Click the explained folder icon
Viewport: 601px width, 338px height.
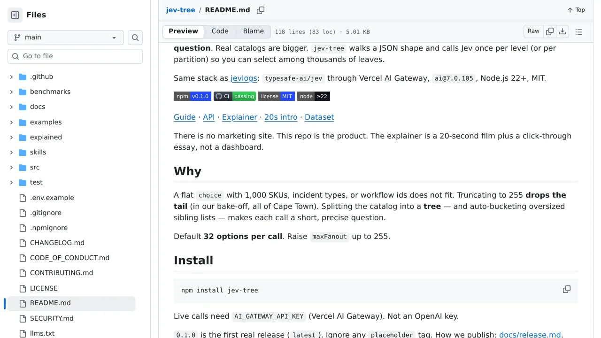point(23,138)
